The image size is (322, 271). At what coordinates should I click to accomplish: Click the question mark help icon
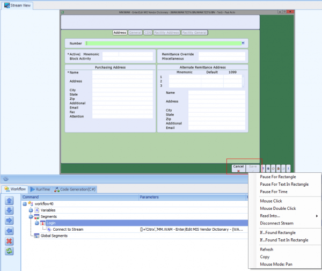tap(263, 168)
